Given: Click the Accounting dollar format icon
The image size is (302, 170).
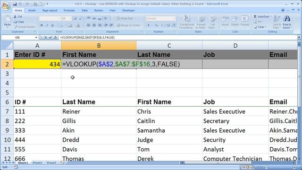Looking at the screenshot, I should pyautogui.click(x=149, y=25).
